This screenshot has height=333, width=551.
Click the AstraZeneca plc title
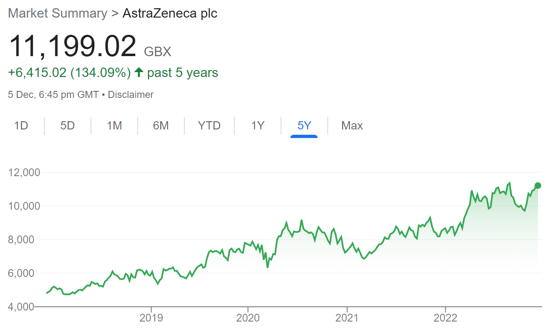click(170, 13)
